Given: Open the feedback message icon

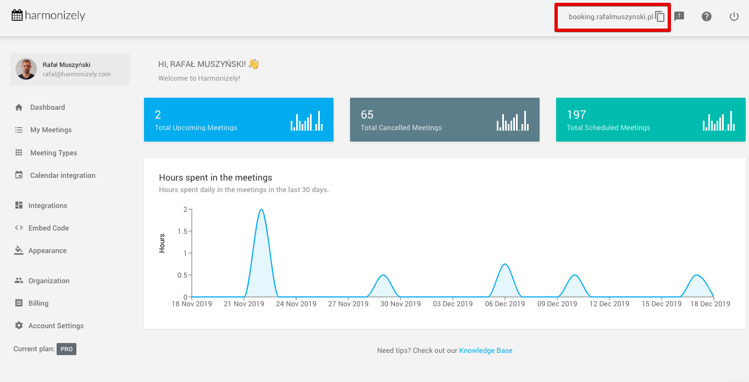Looking at the screenshot, I should [x=679, y=16].
